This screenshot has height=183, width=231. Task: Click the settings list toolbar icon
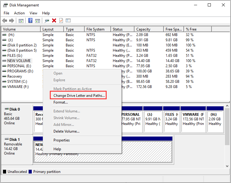pos(68,20)
